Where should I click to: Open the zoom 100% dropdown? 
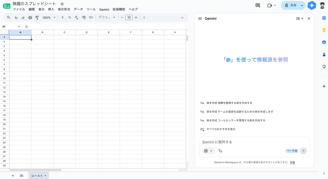point(49,17)
